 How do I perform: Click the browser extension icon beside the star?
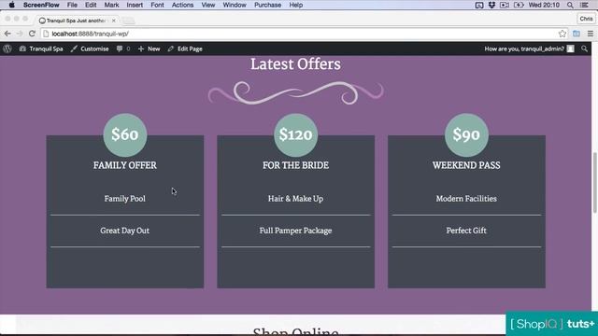[577, 34]
